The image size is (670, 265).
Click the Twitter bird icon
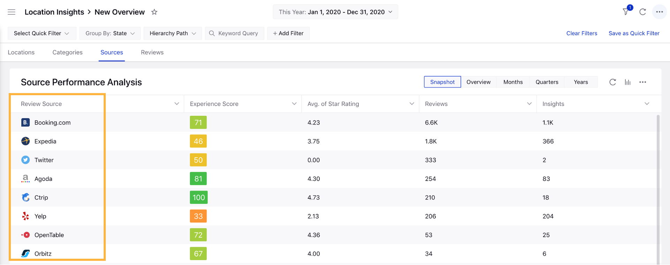(x=25, y=160)
